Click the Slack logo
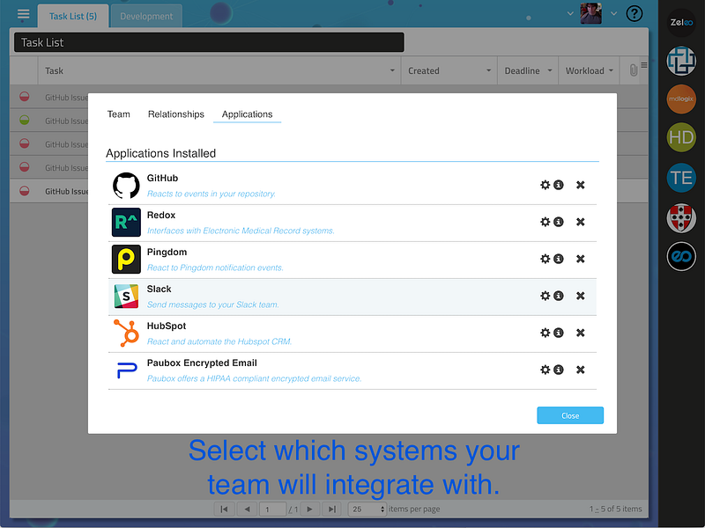705x528 pixels. coord(126,297)
